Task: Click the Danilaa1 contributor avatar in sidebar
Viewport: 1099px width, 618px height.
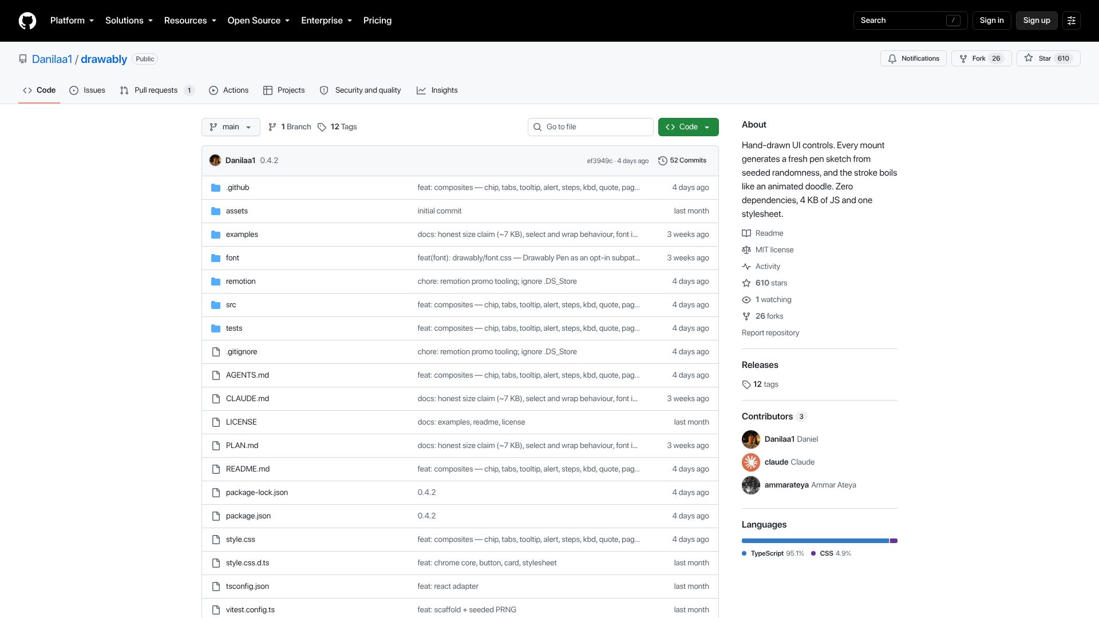Action: pyautogui.click(x=751, y=439)
